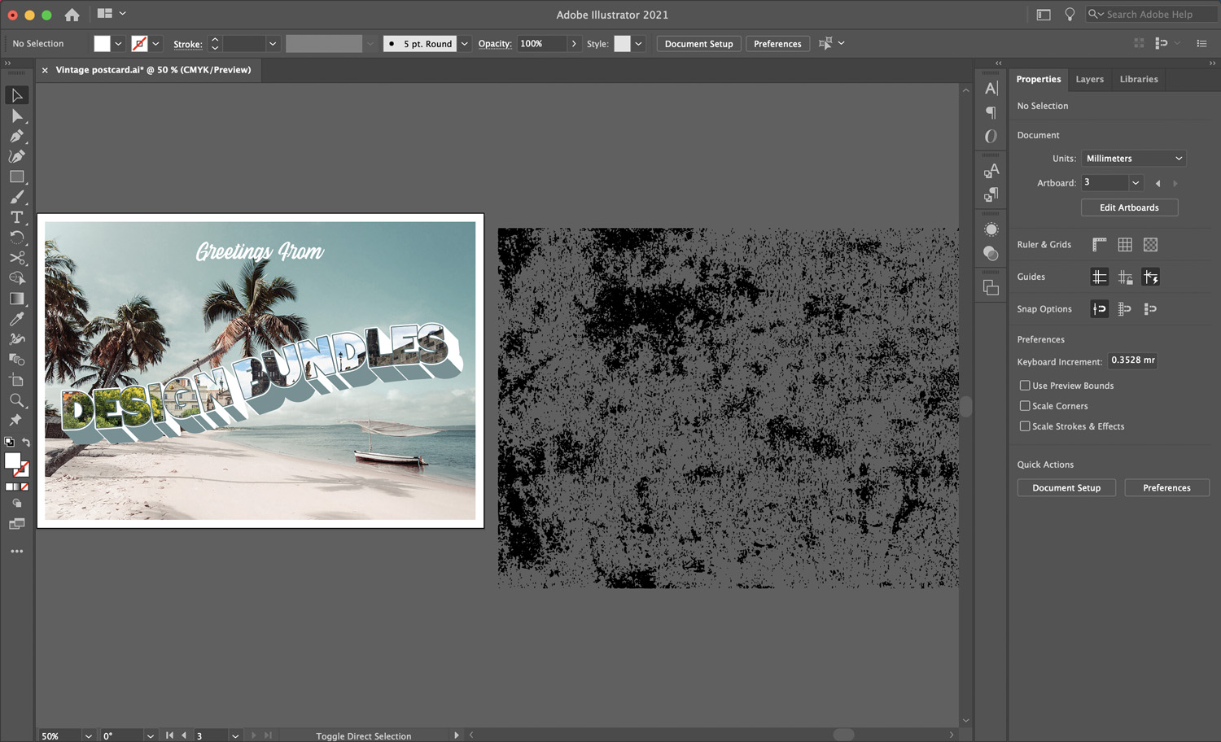
Task: Open zoom level 50% dropdown
Action: [88, 735]
